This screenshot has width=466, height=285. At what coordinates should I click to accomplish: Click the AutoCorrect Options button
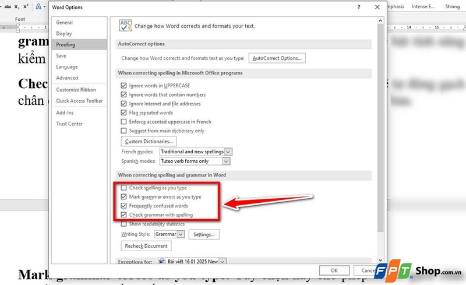pos(277,58)
